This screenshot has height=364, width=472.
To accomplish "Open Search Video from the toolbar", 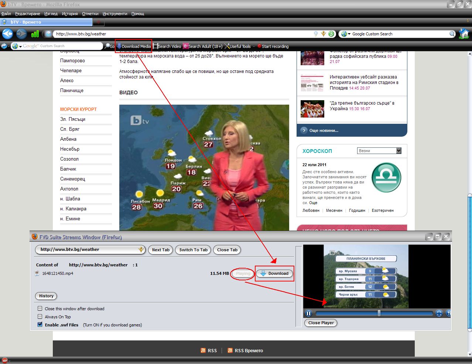I will 167,46.
